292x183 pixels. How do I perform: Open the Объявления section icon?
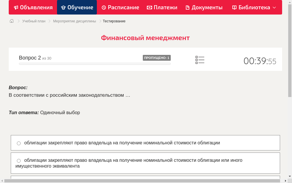[16, 7]
